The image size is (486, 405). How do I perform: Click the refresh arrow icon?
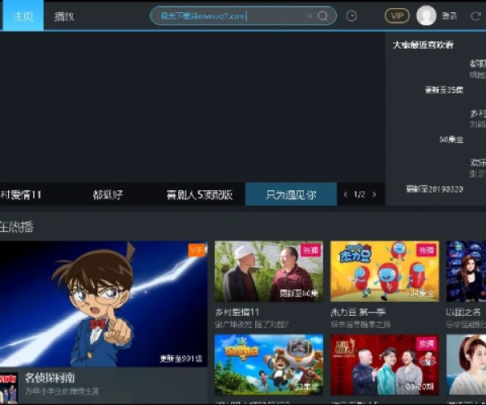[x=475, y=16]
